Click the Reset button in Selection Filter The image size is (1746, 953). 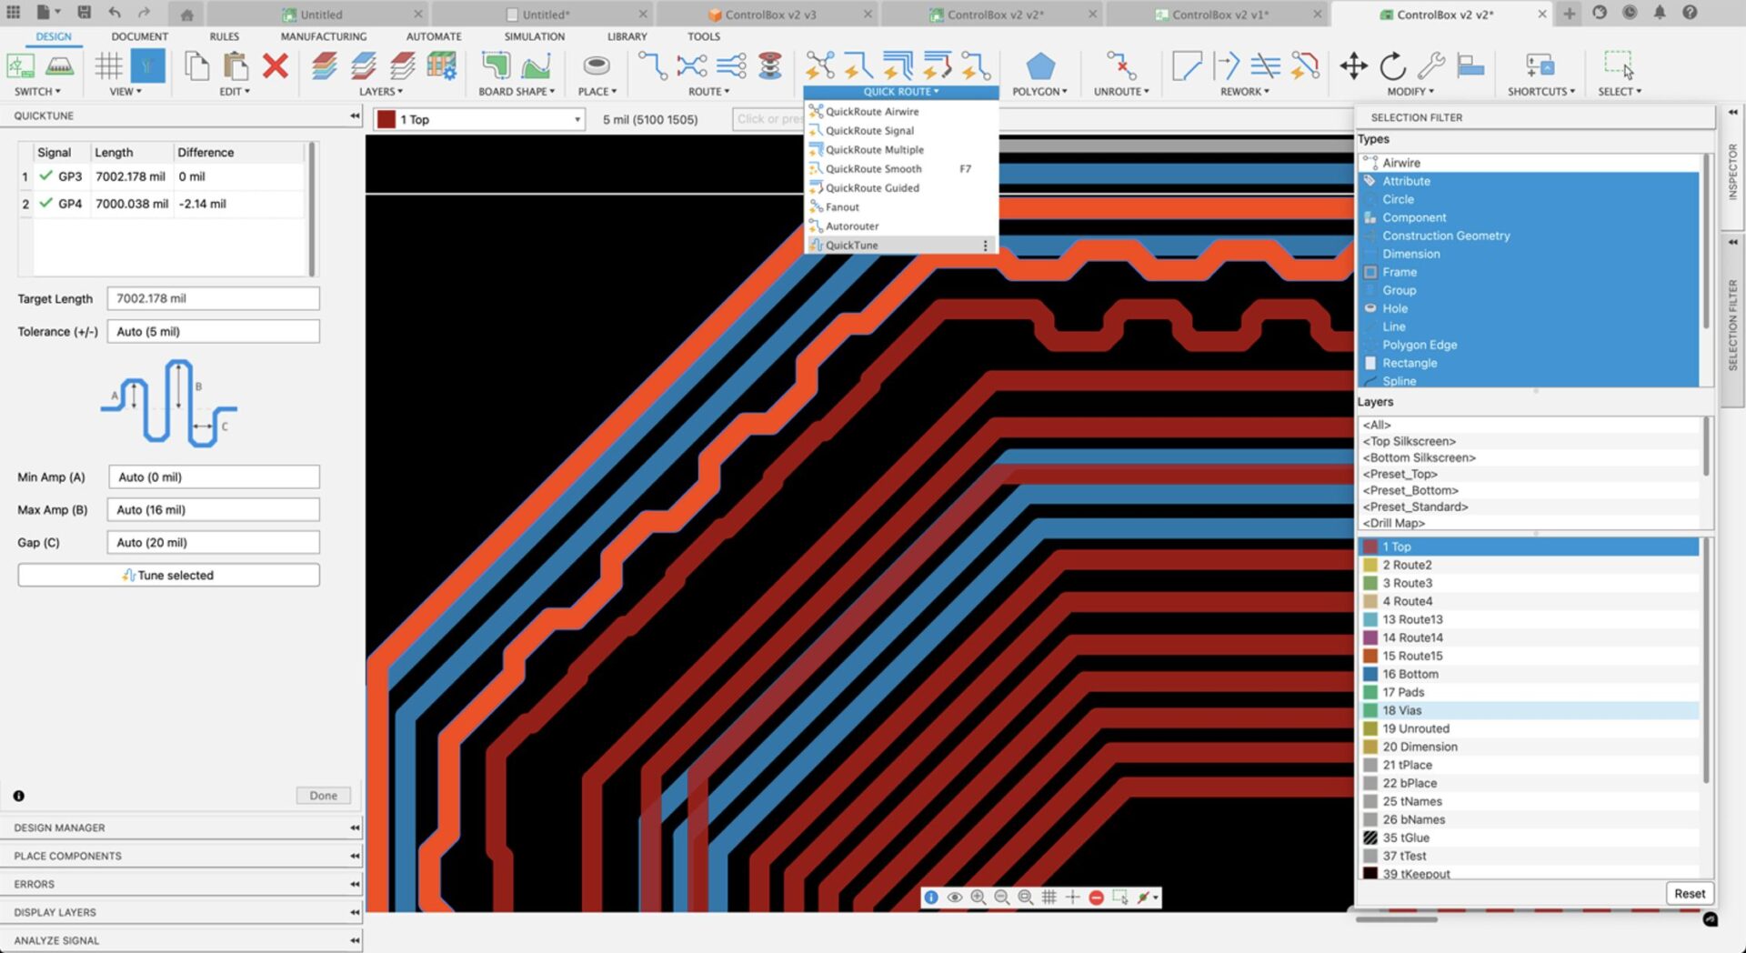[x=1689, y=893]
